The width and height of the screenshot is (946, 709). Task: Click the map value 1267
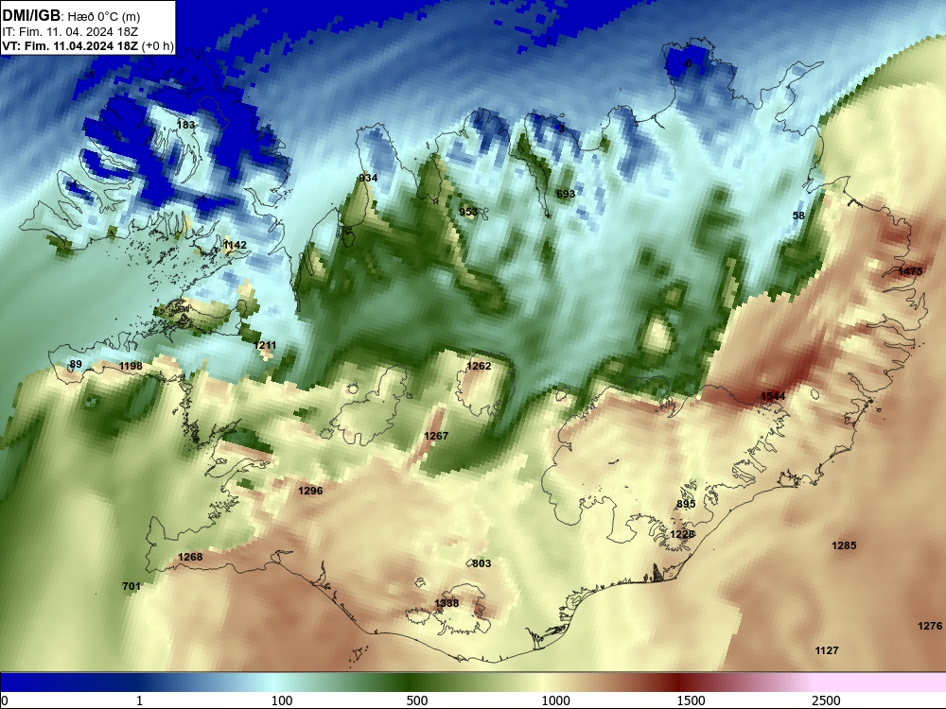[436, 436]
